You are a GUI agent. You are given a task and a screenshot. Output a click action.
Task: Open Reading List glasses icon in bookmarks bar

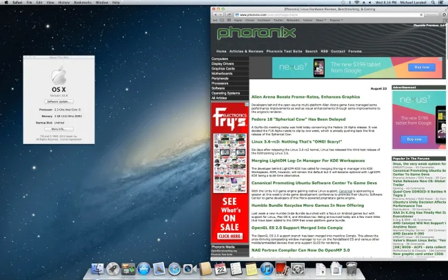(214, 20)
